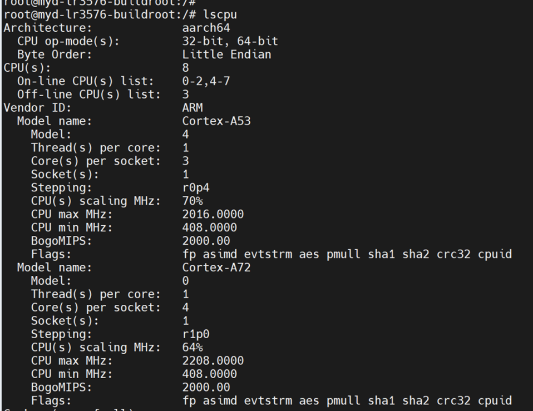Click the 70% scaling MHz value
Screen dimensions: 533x411
click(193, 201)
